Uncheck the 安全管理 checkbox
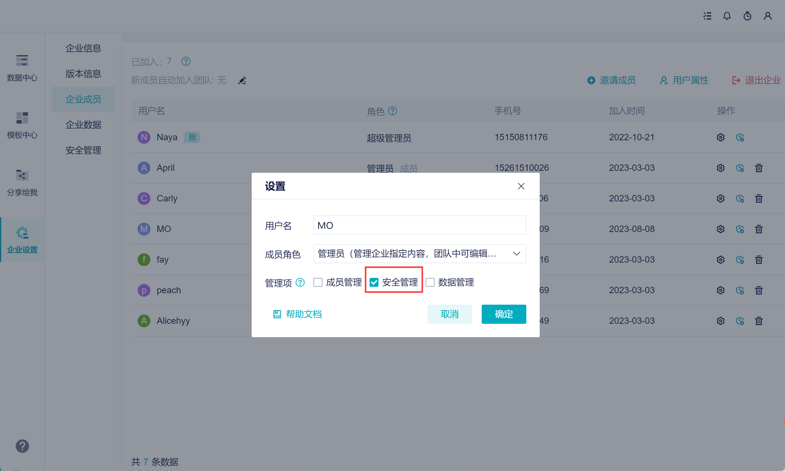 click(x=374, y=282)
